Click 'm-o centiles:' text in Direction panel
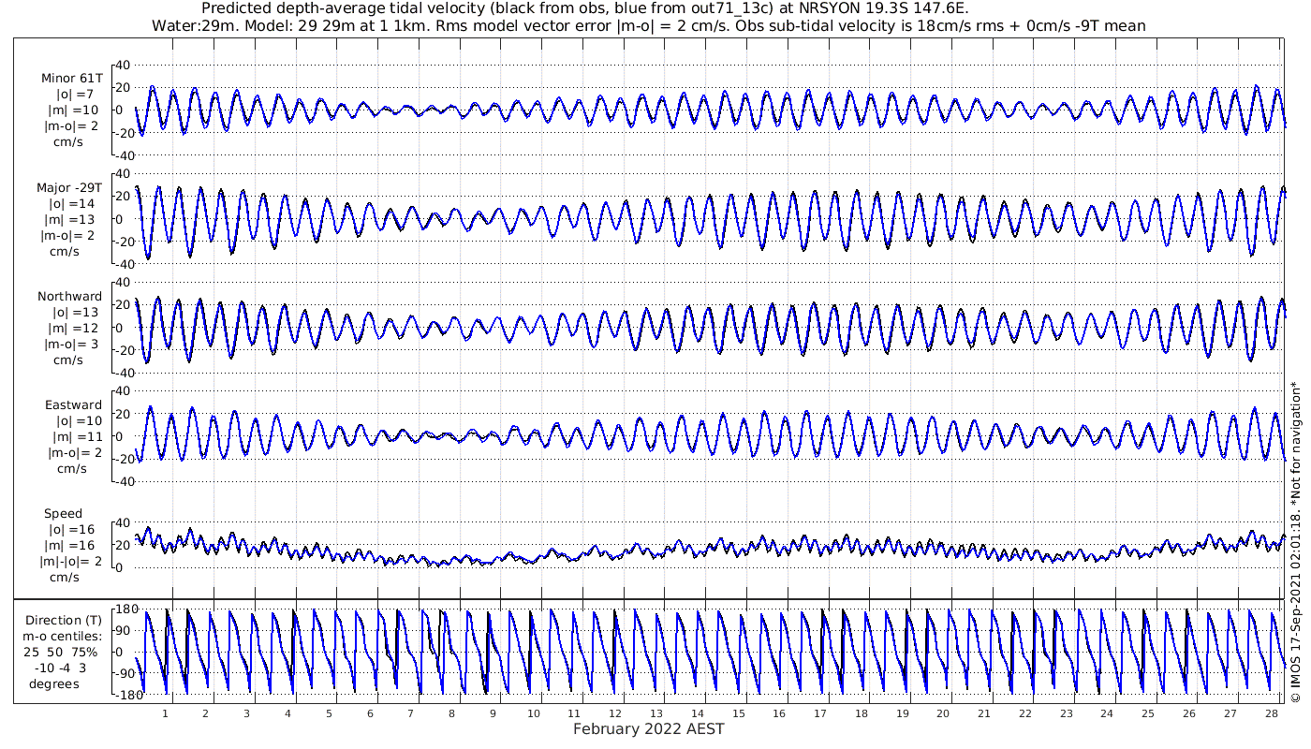 click(x=64, y=637)
